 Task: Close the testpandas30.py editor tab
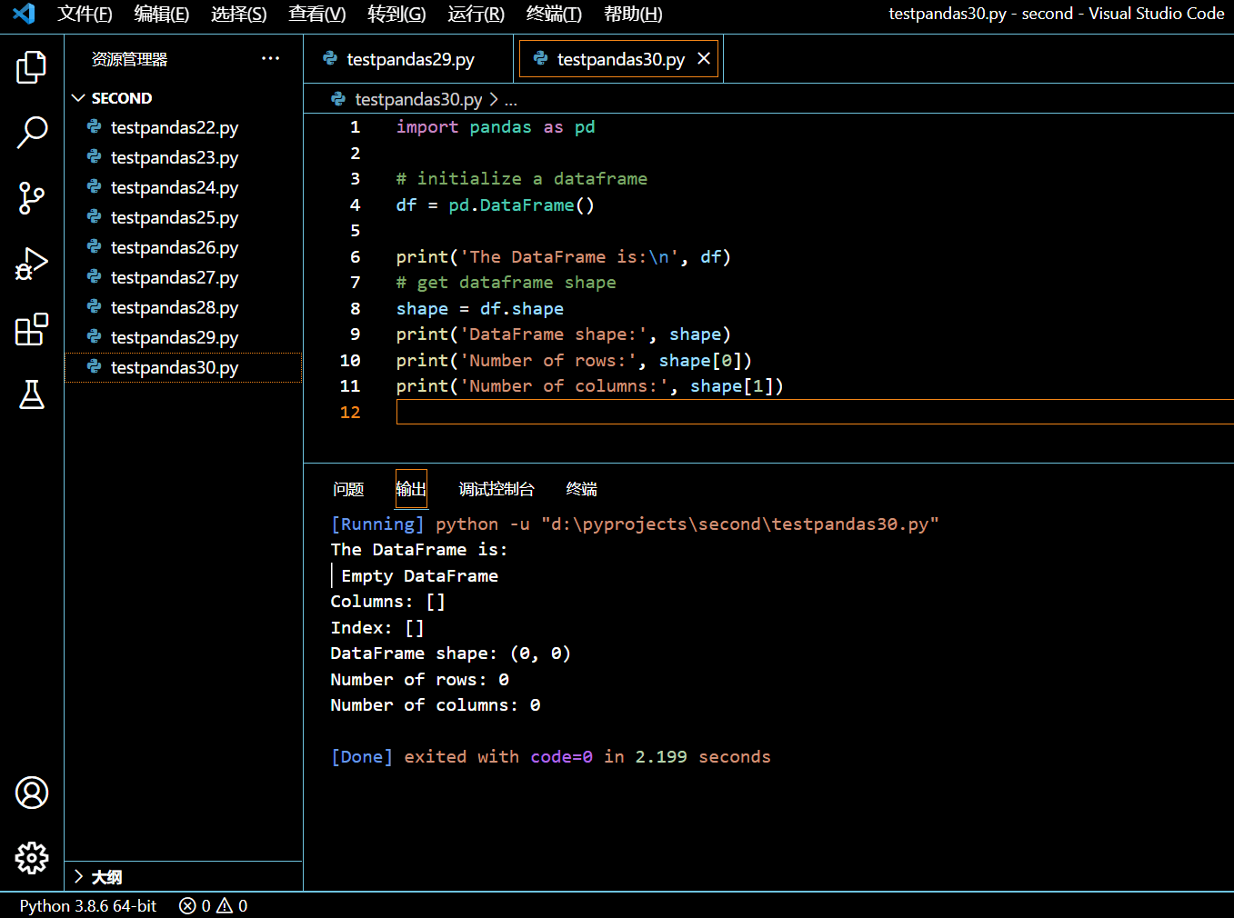coord(703,59)
